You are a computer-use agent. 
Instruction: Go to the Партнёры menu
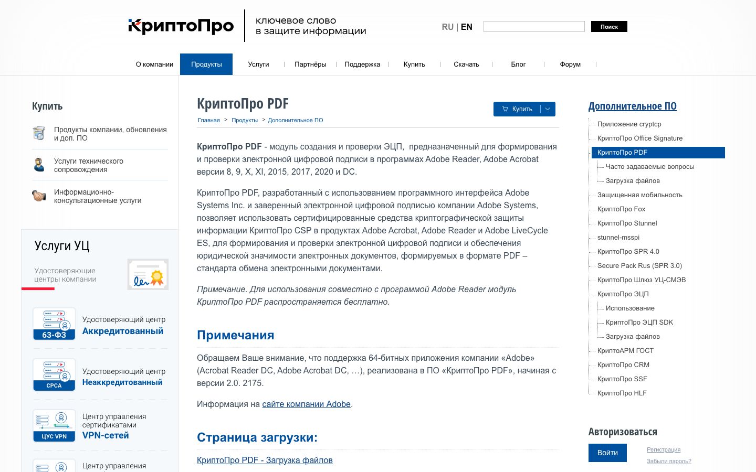click(310, 65)
